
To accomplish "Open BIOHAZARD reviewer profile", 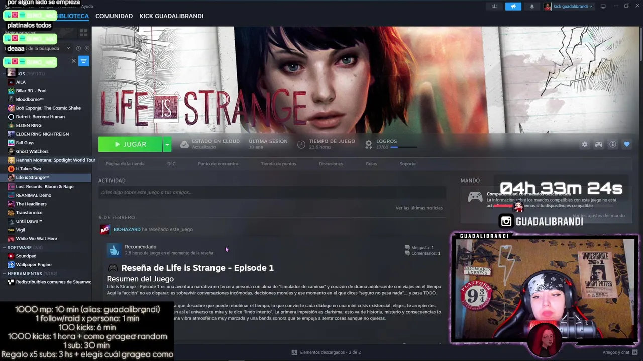I will 127,229.
